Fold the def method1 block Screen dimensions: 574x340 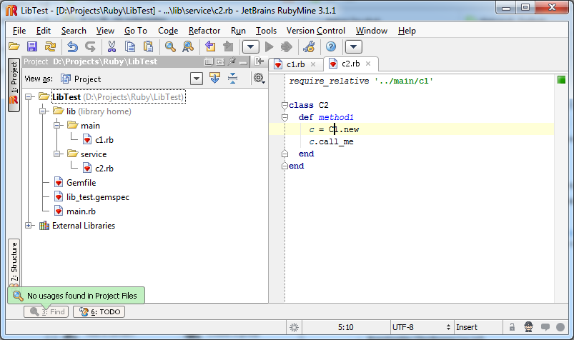coord(284,117)
